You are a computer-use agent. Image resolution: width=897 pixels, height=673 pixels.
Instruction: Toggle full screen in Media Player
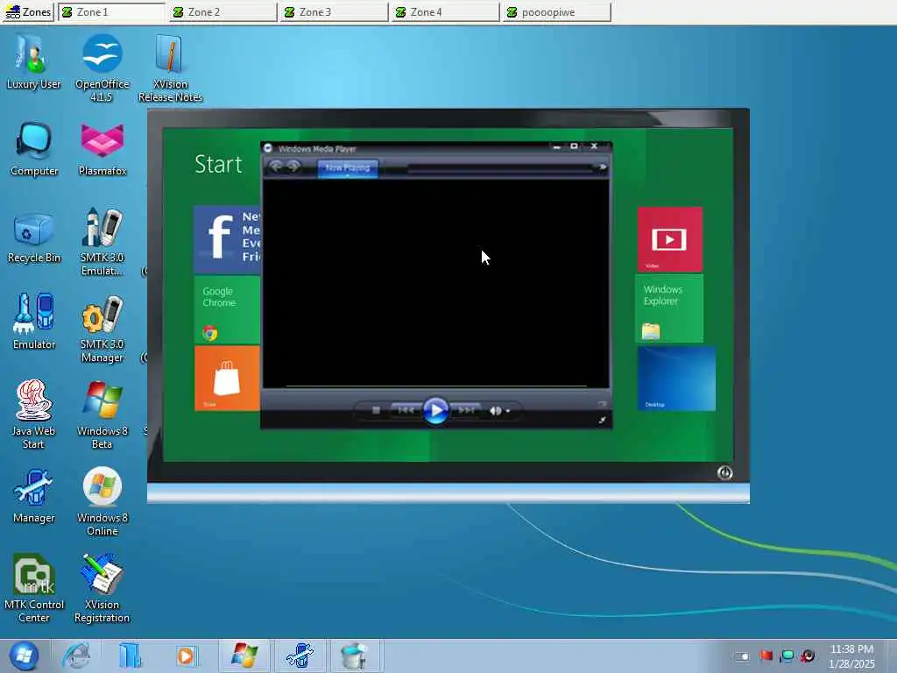pos(602,420)
